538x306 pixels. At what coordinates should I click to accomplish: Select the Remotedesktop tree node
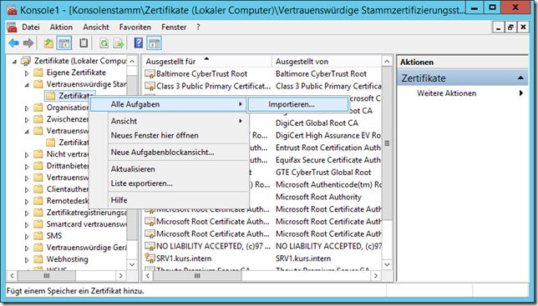point(67,201)
